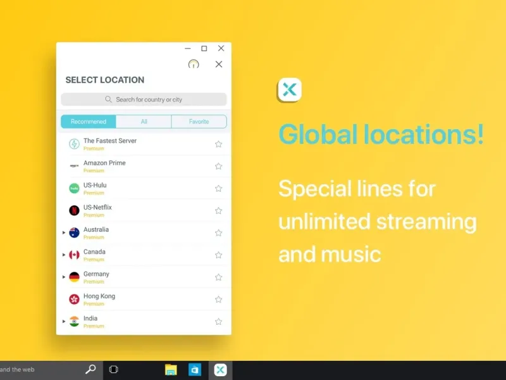The image size is (506, 380).
Task: Launch Microsoft Store from the taskbar
Action: coord(195,370)
